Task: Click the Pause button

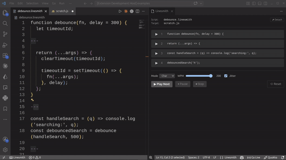Action: coord(183,84)
